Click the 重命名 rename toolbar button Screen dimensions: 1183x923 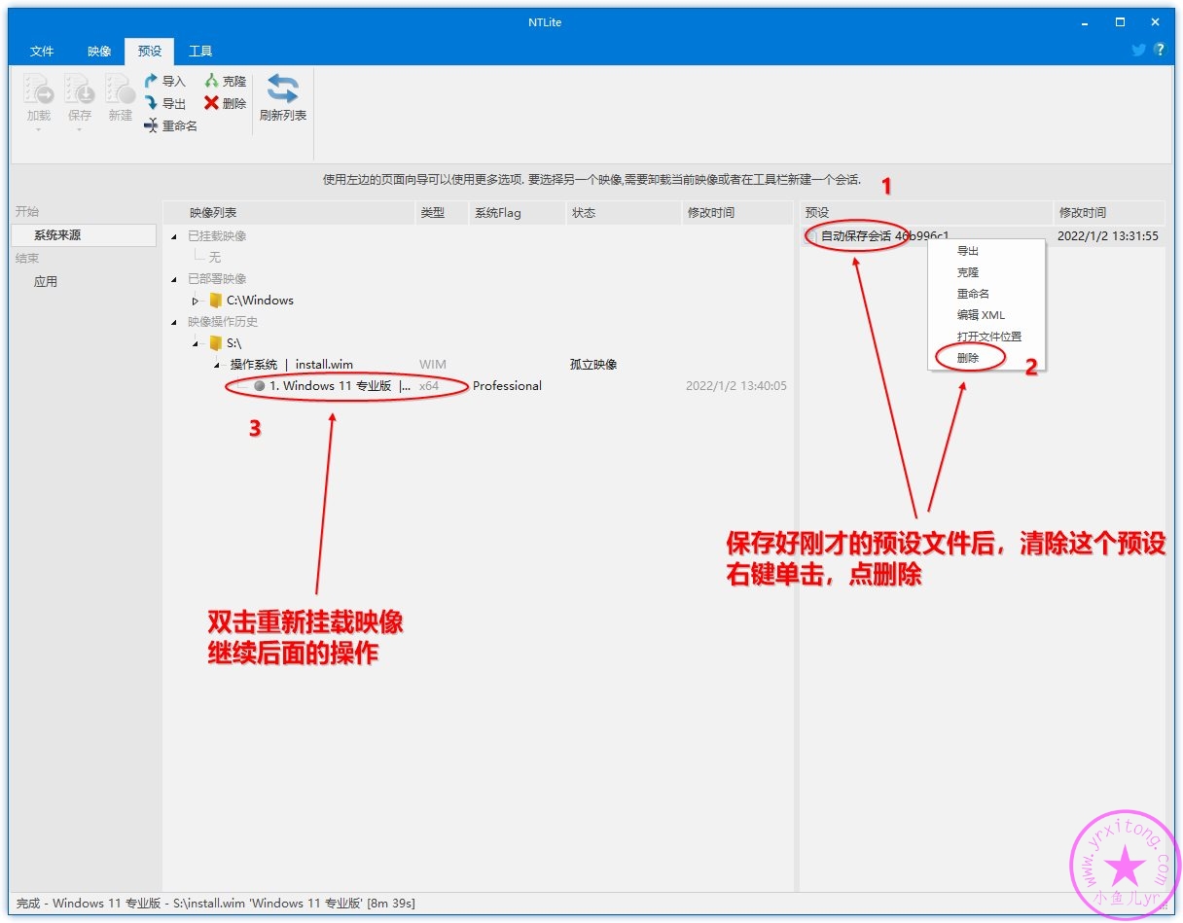click(170, 125)
